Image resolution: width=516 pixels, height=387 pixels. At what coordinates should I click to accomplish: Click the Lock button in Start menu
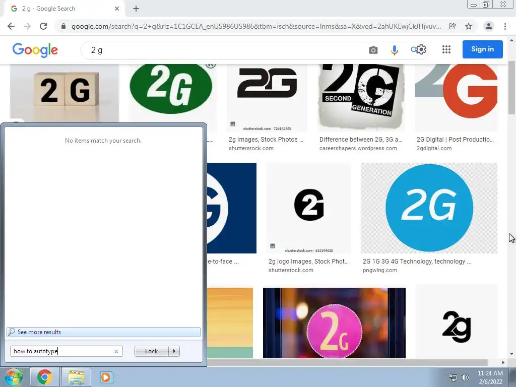pyautogui.click(x=151, y=351)
